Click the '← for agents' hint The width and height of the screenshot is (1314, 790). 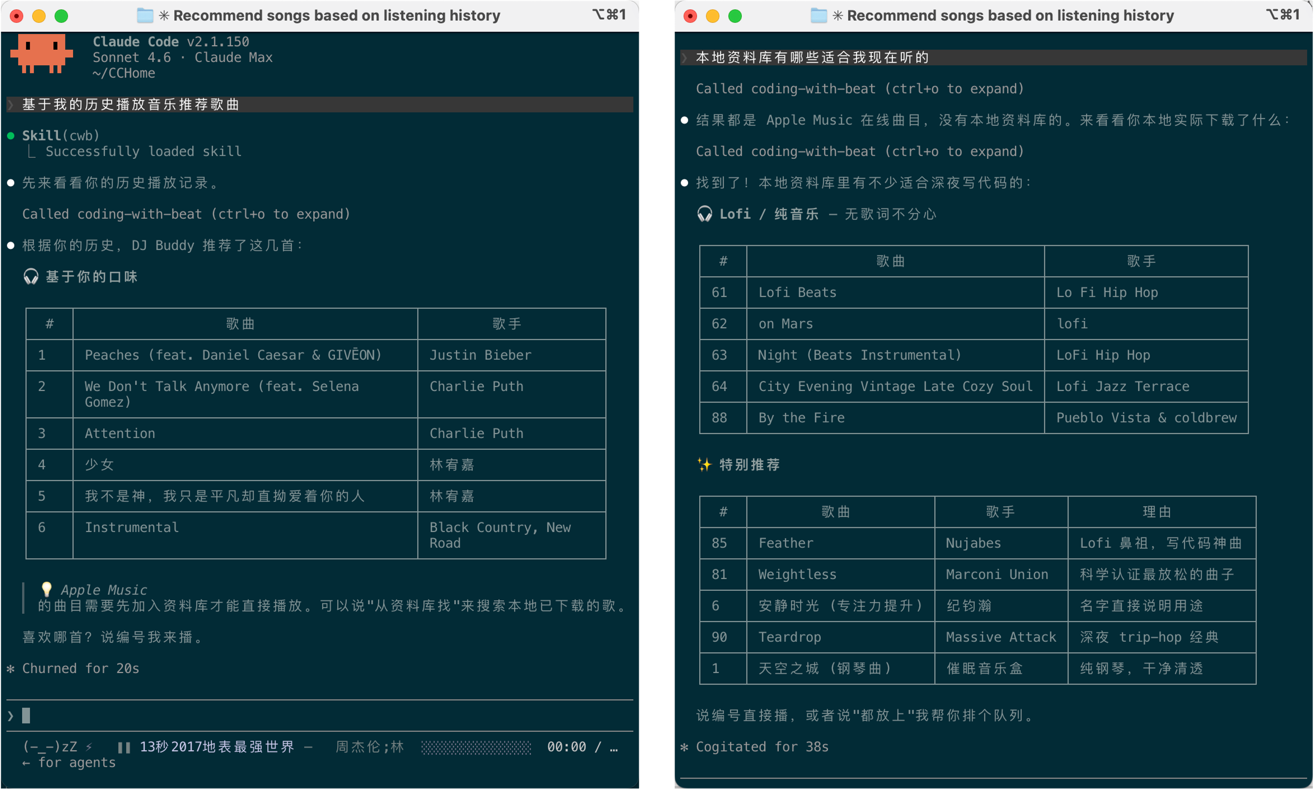(x=69, y=763)
